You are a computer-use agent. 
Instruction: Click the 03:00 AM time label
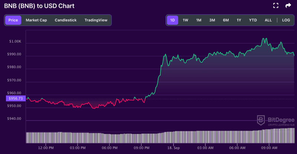pos(205,148)
